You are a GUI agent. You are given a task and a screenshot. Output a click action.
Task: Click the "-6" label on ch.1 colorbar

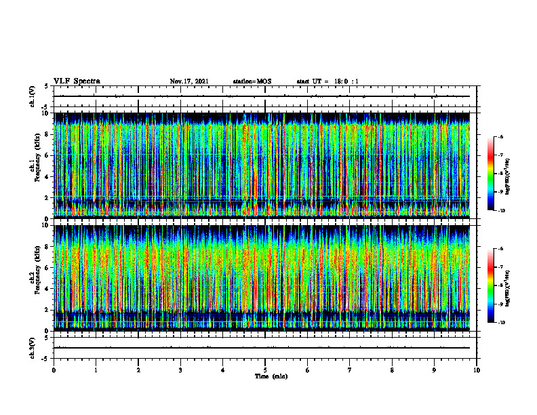tap(500, 136)
